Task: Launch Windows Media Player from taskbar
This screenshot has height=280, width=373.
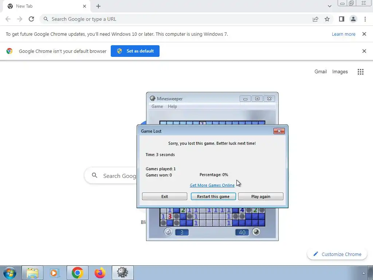Action: tap(55, 273)
